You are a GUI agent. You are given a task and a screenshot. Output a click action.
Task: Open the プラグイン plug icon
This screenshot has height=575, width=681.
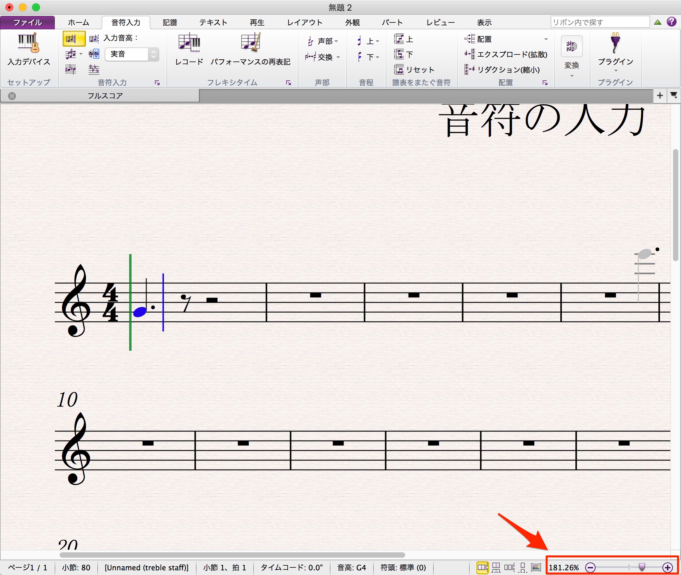(615, 43)
